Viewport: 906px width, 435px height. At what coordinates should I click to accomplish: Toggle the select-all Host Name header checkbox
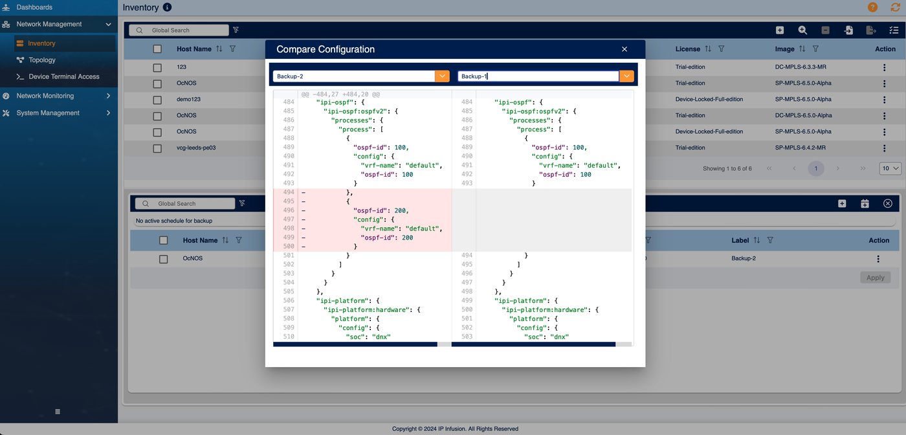[x=157, y=49]
